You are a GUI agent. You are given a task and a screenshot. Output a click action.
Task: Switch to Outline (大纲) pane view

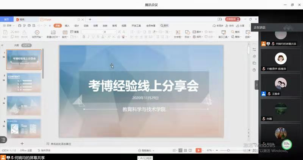(16, 45)
